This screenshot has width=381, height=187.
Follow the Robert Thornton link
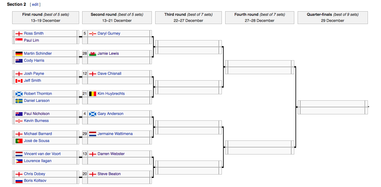click(x=38, y=94)
